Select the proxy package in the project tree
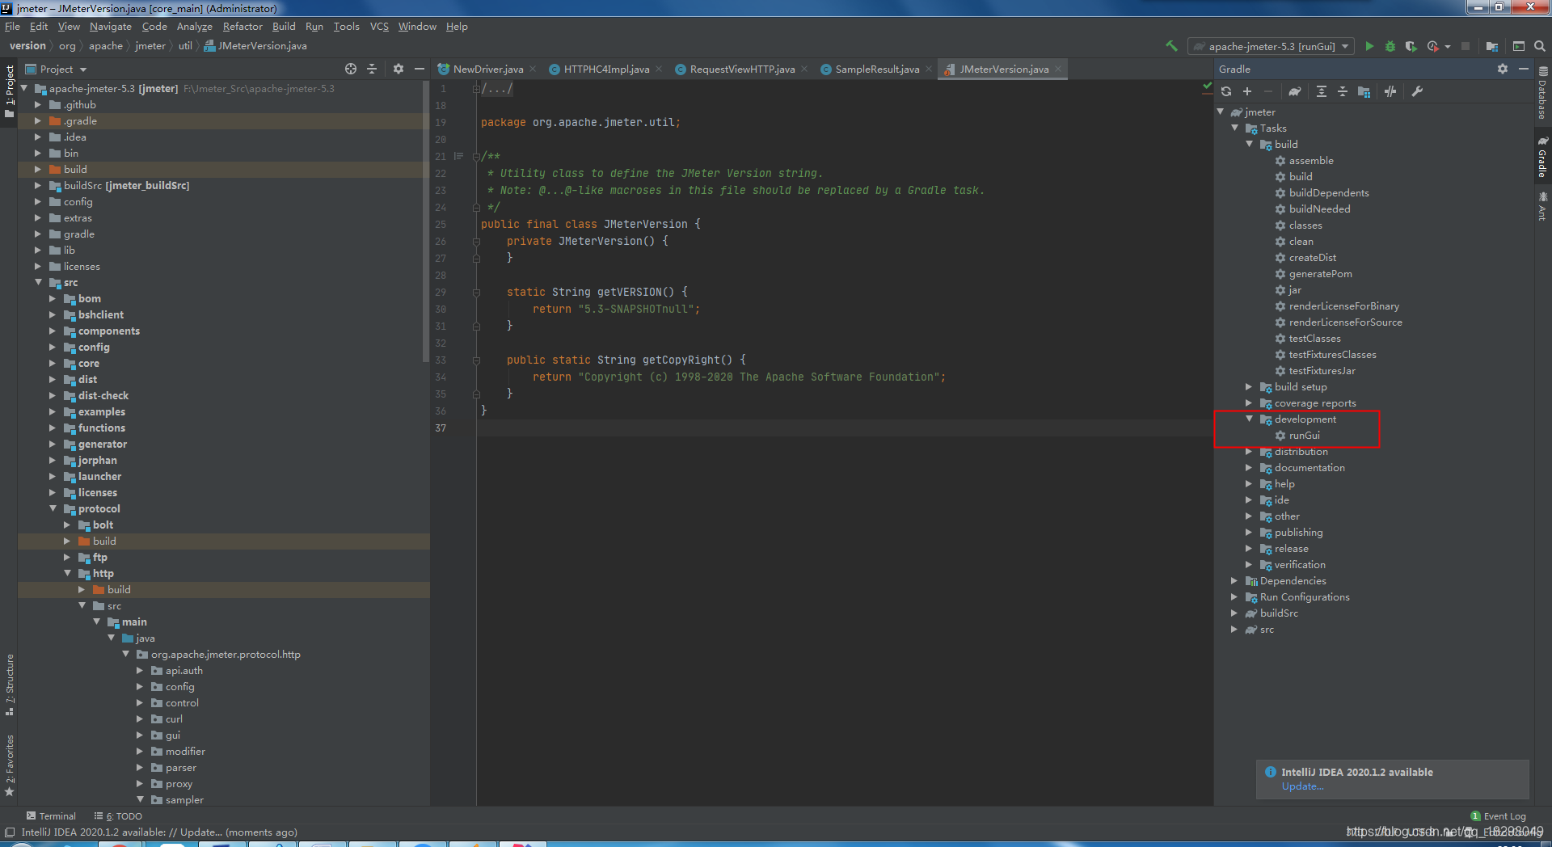The height and width of the screenshot is (847, 1552). pyautogui.click(x=179, y=783)
